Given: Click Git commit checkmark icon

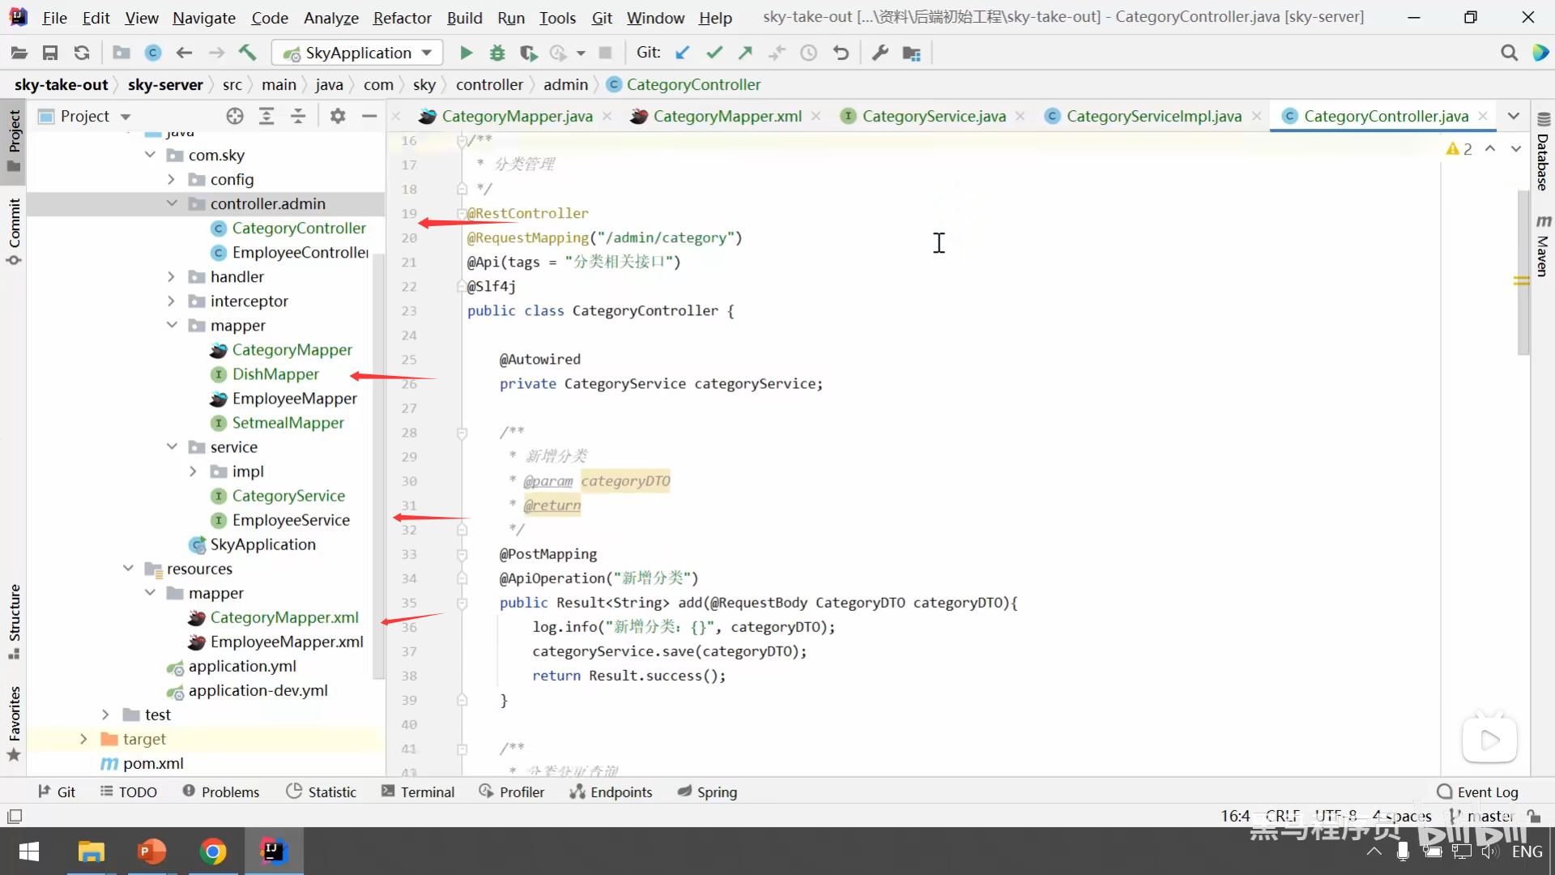Looking at the screenshot, I should pyautogui.click(x=714, y=53).
